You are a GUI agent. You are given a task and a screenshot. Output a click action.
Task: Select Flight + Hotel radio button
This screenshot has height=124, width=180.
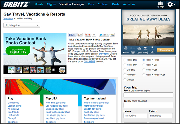point(144,60)
